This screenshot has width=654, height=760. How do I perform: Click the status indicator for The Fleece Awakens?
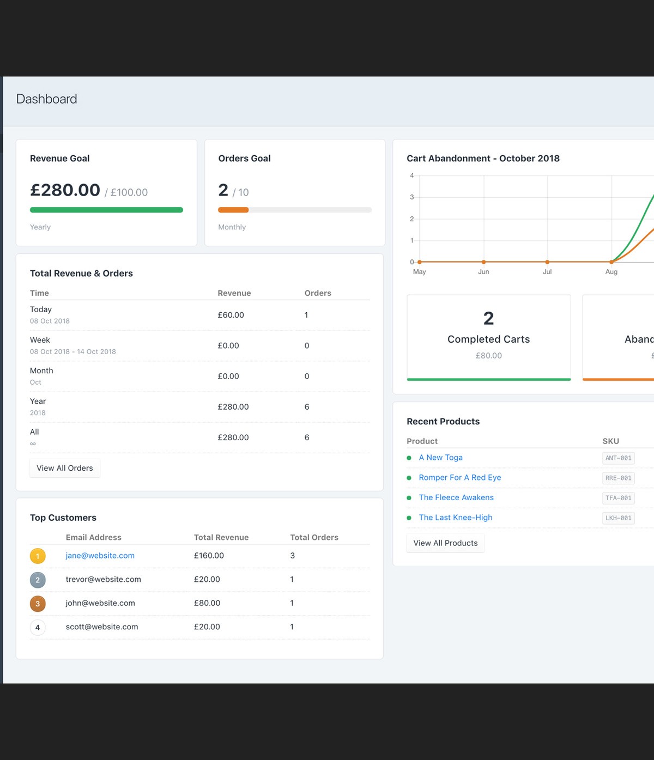409,498
